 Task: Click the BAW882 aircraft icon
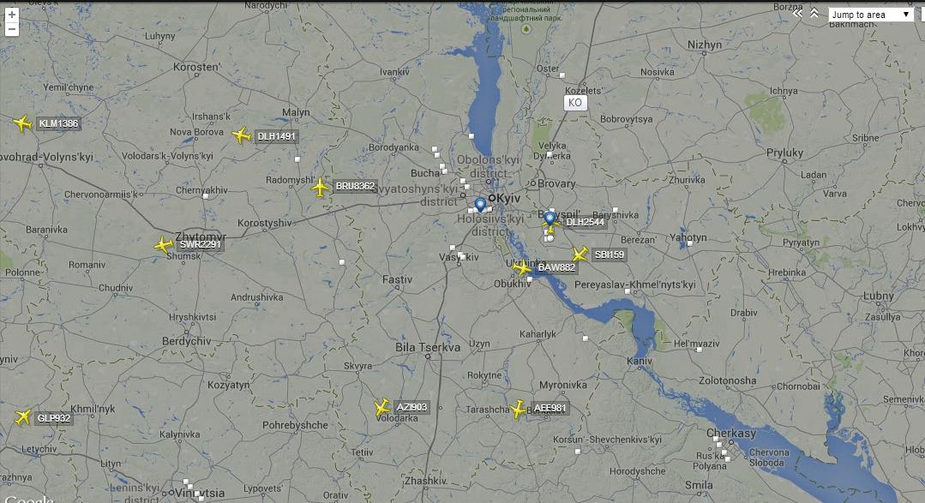pos(521,268)
